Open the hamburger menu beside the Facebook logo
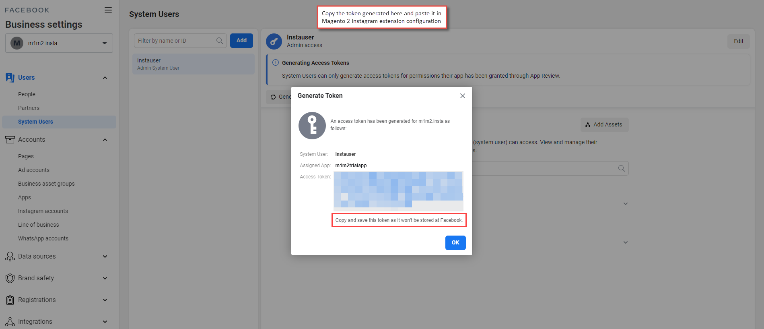The width and height of the screenshot is (764, 329). pyautogui.click(x=108, y=10)
